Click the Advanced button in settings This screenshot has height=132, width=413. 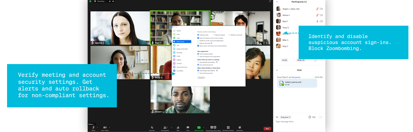pos(201,78)
